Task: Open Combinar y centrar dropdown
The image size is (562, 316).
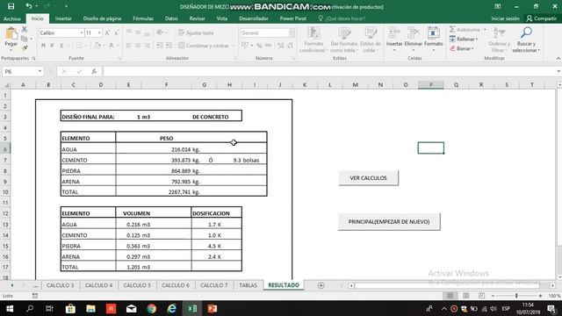Action: click(x=234, y=46)
